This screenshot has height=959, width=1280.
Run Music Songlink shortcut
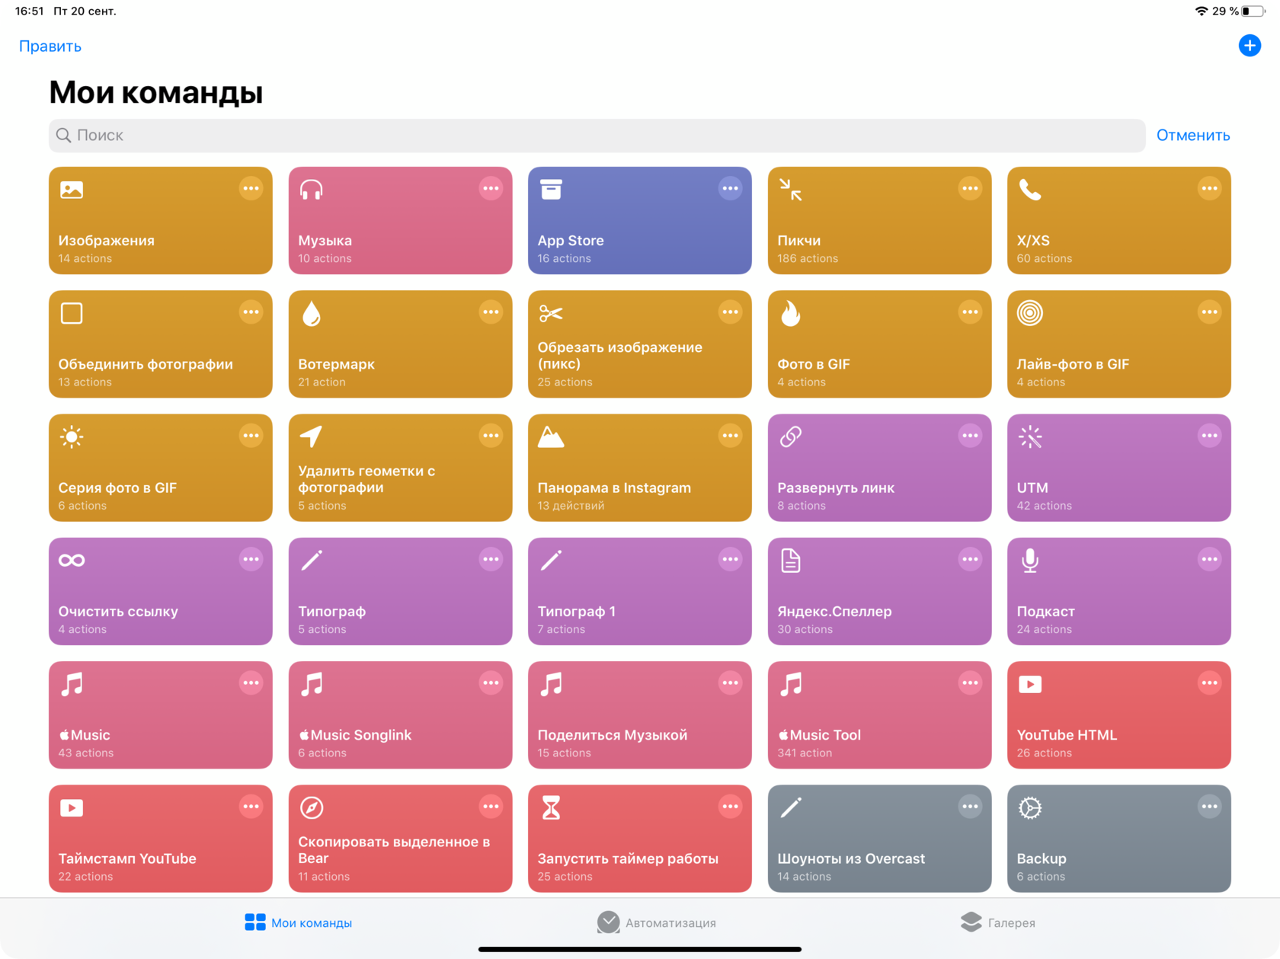pos(400,715)
